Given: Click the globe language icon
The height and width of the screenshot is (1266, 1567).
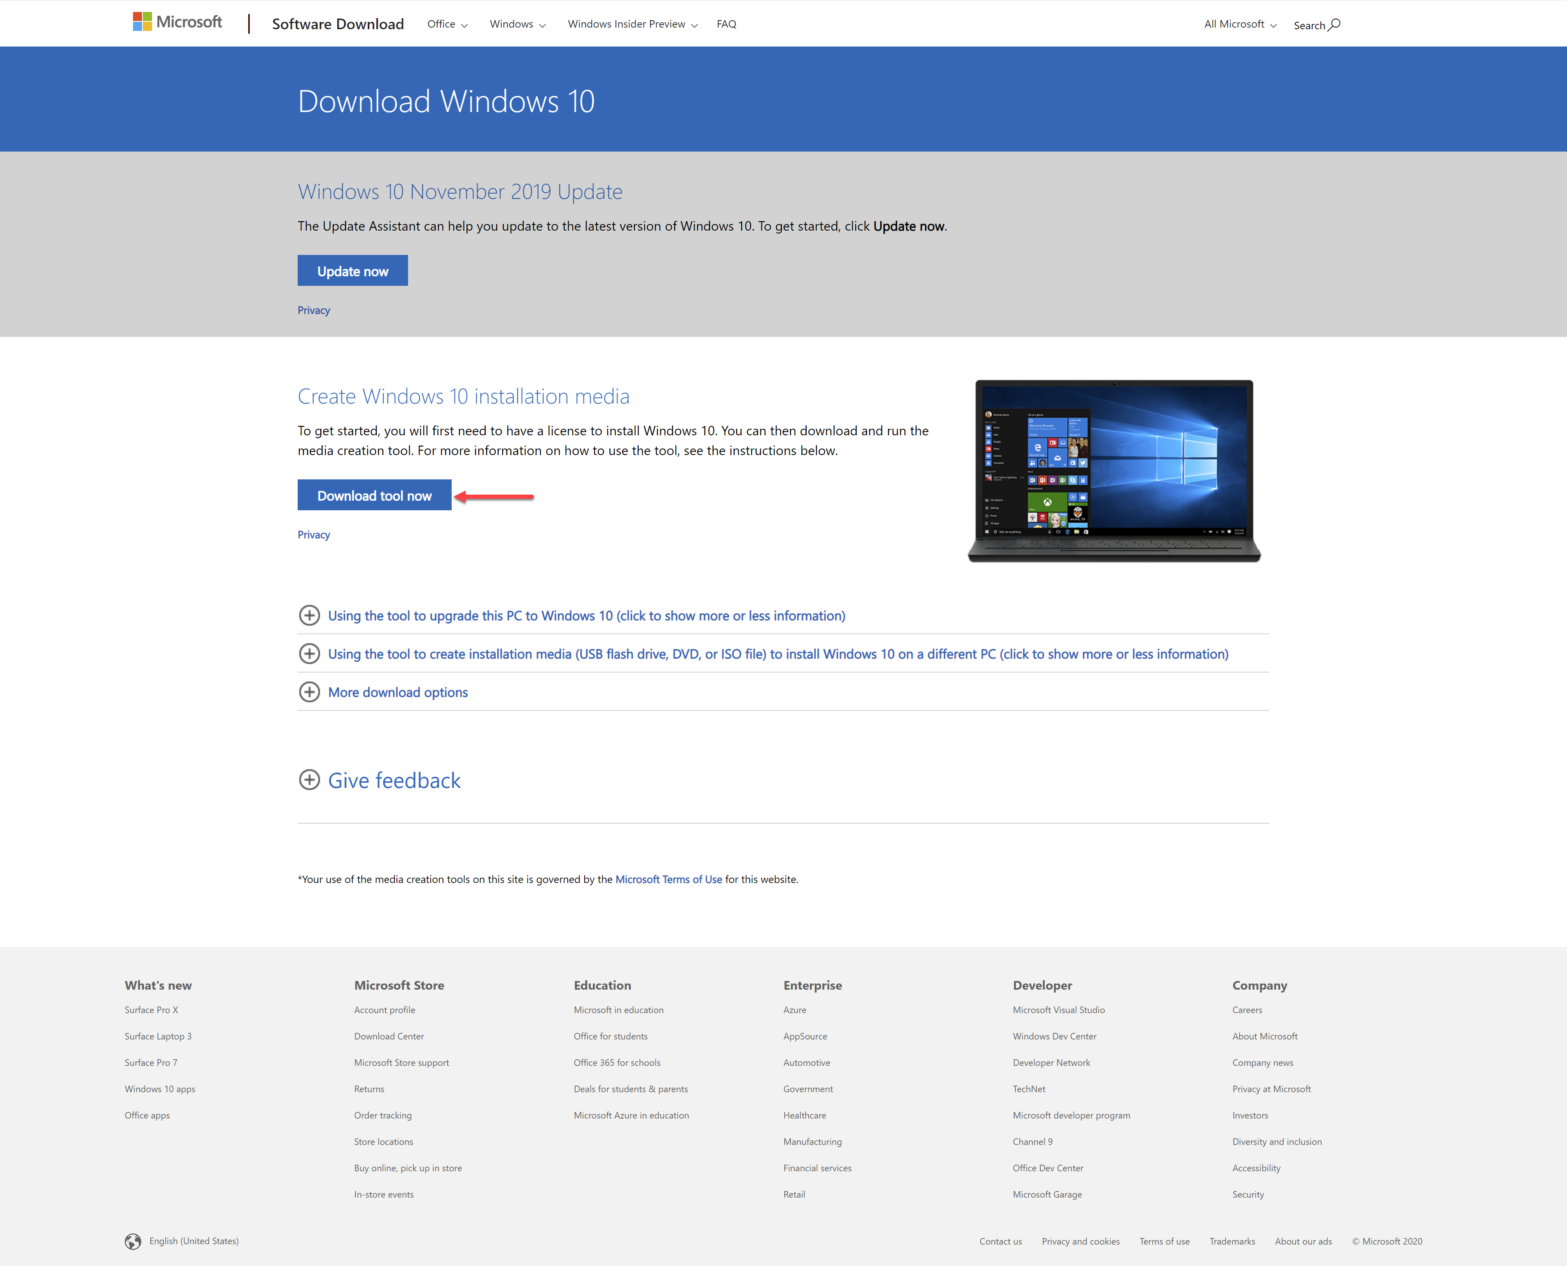Looking at the screenshot, I should tap(133, 1240).
